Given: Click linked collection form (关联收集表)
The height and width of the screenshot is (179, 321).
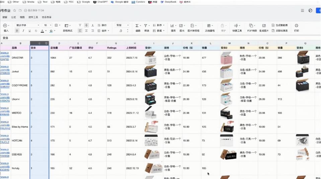Looking at the screenshot, I should coord(279,31).
